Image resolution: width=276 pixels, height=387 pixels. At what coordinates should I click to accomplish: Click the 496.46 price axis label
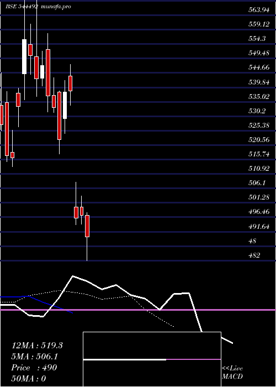(x=259, y=212)
